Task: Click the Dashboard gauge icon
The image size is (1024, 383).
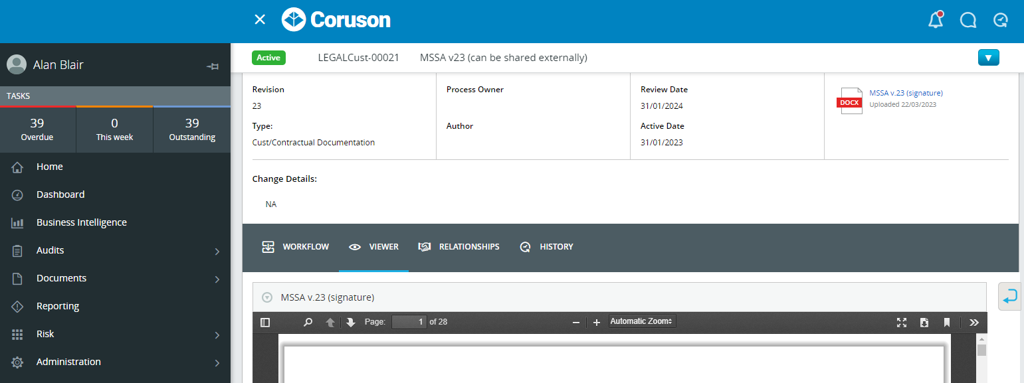Action: click(x=18, y=194)
